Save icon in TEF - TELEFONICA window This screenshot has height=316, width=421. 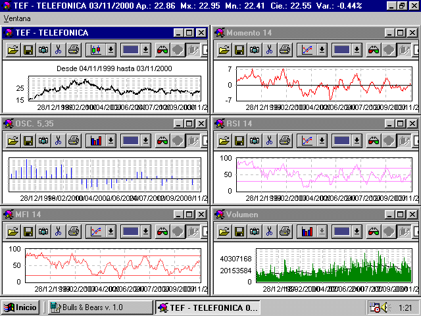(28, 50)
